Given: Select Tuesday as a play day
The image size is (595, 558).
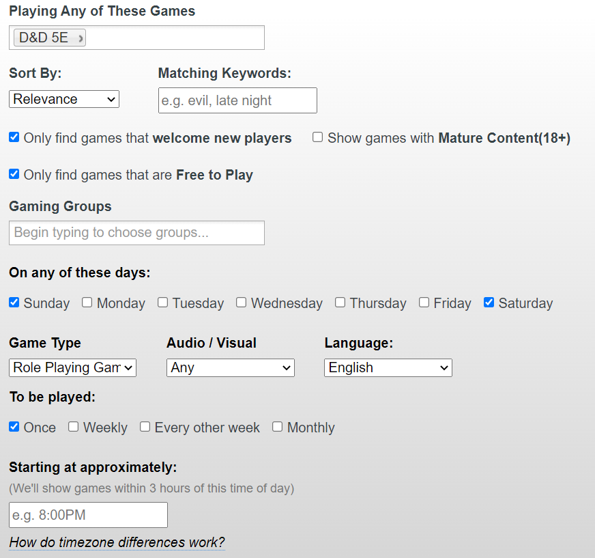Looking at the screenshot, I should click(163, 303).
